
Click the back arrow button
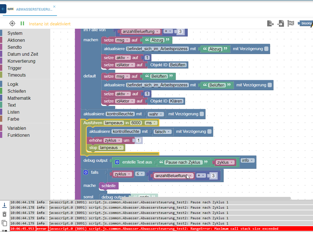click(x=3, y=9)
